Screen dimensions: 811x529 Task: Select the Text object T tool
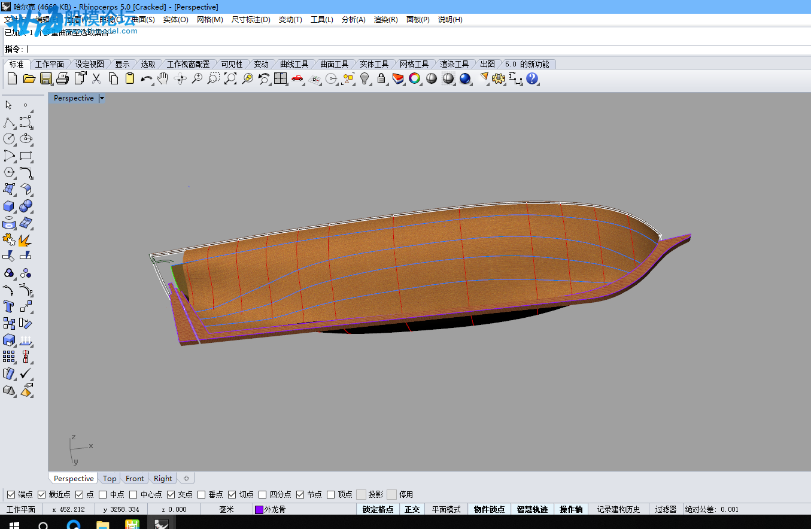tap(9, 307)
